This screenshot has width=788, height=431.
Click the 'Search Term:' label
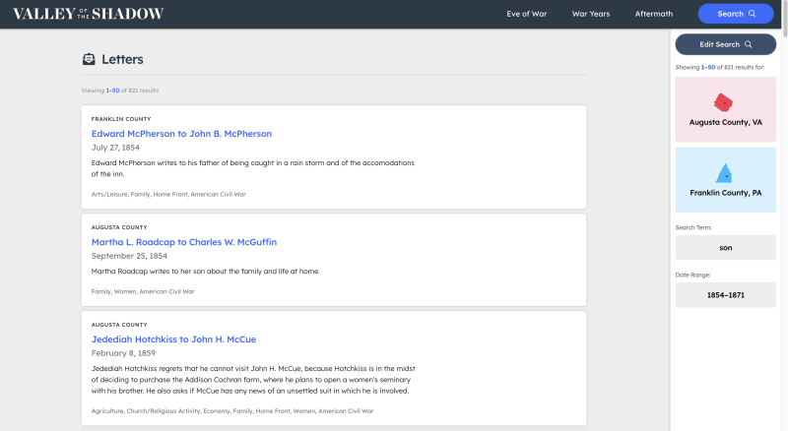693,227
